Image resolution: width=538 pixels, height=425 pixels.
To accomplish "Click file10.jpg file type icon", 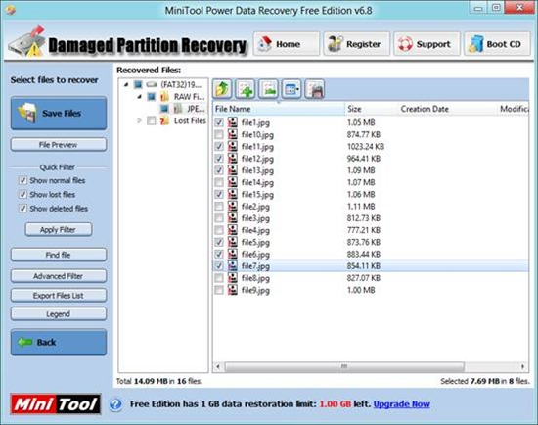I will (233, 134).
